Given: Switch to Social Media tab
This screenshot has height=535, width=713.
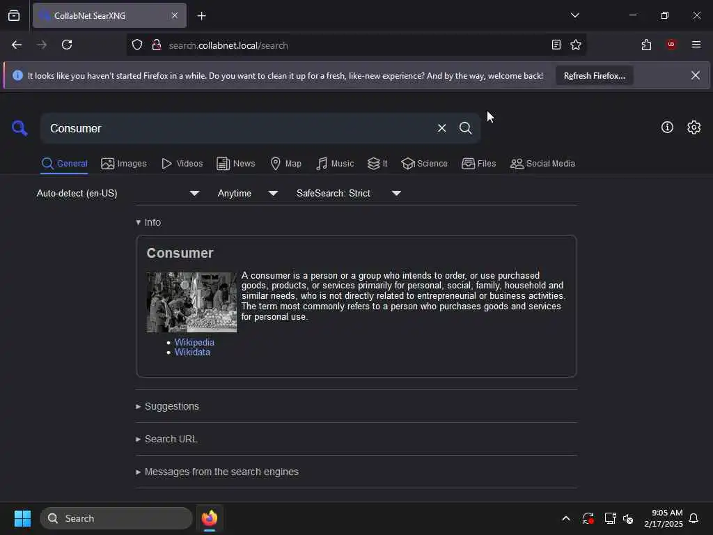Looking at the screenshot, I should pos(542,164).
